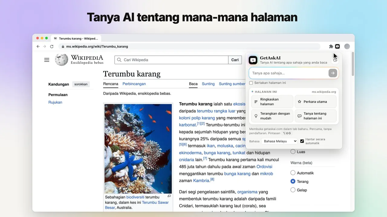Image resolution: width=387 pixels, height=217 pixels.
Task: Follow the 'koloni polip karang' link
Action: [x=197, y=118]
